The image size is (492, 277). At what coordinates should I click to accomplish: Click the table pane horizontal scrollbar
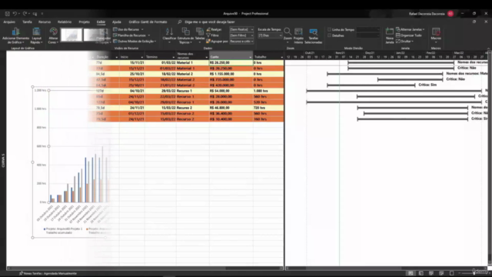pos(145,269)
